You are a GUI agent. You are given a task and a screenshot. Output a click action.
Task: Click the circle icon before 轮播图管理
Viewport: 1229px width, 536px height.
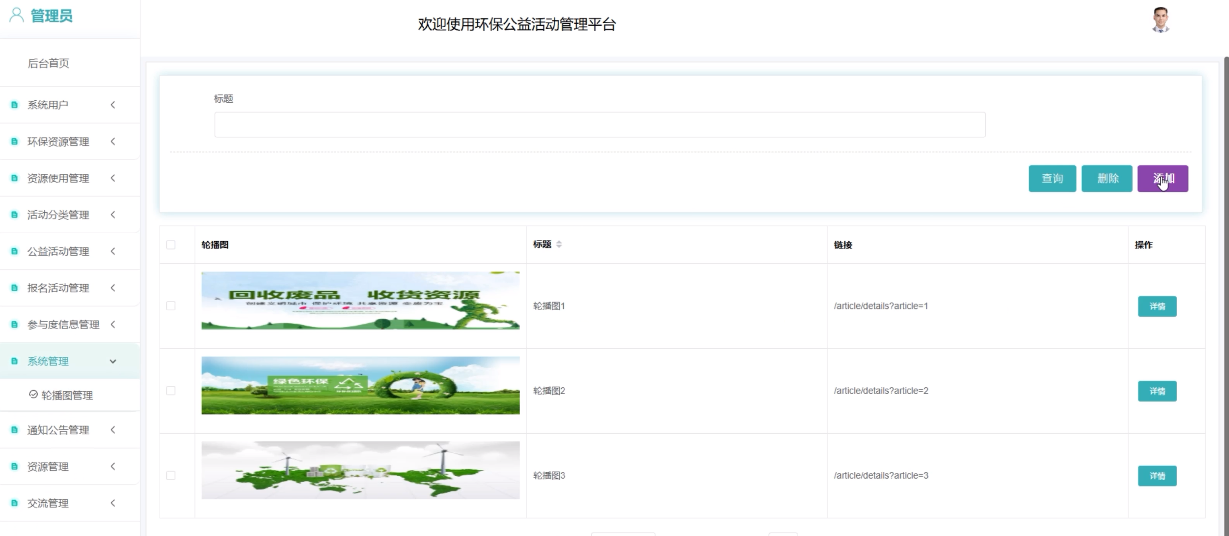tap(33, 394)
